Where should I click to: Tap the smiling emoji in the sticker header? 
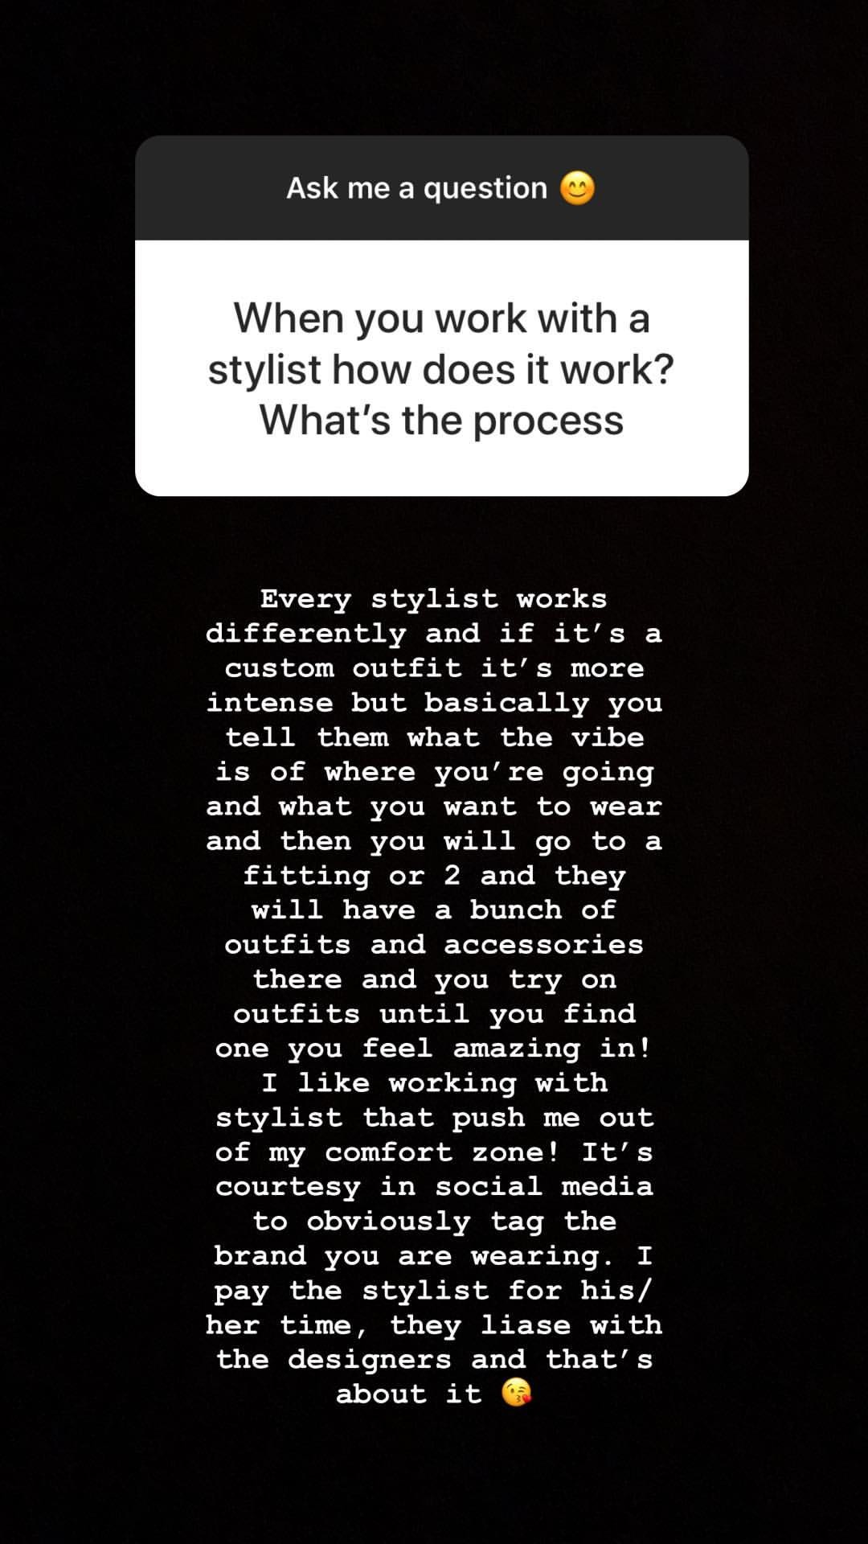pos(577,188)
